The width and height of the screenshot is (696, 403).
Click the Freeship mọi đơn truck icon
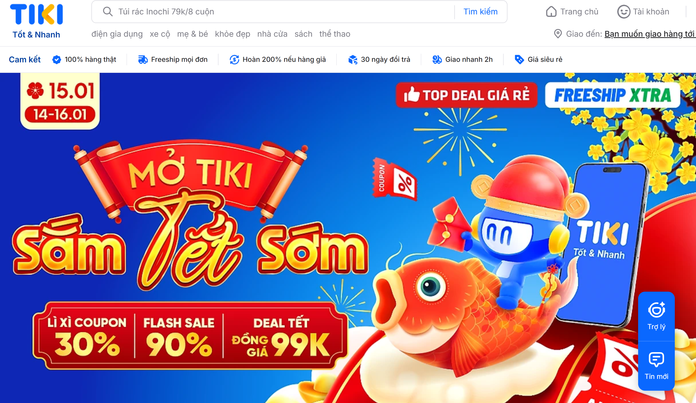[143, 59]
